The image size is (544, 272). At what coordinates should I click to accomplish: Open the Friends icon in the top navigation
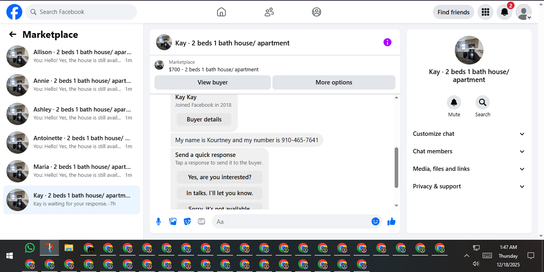coord(269,12)
